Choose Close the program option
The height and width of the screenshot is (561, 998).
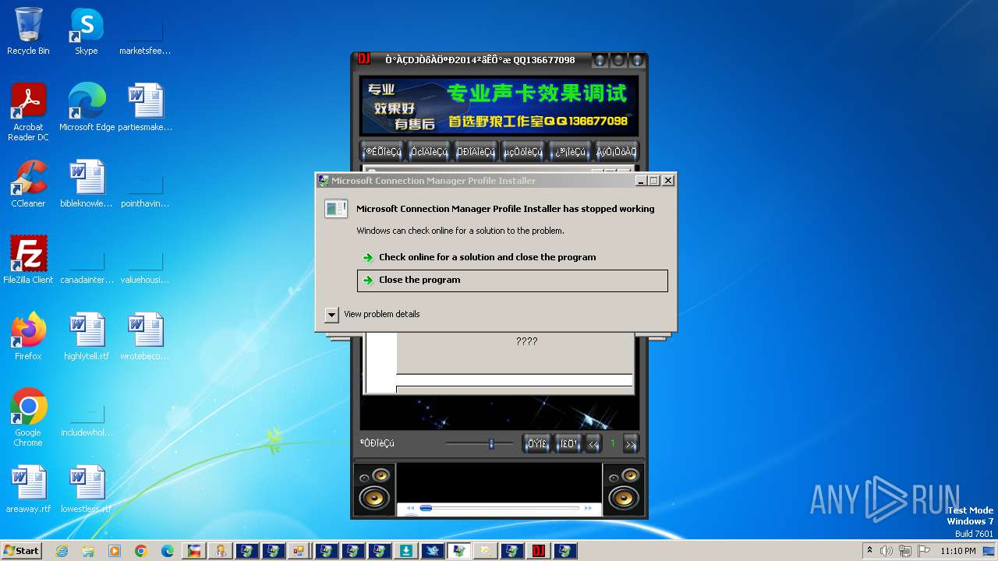pos(512,280)
